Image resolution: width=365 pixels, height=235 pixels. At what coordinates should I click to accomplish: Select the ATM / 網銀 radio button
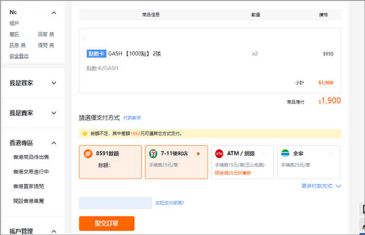click(x=265, y=154)
